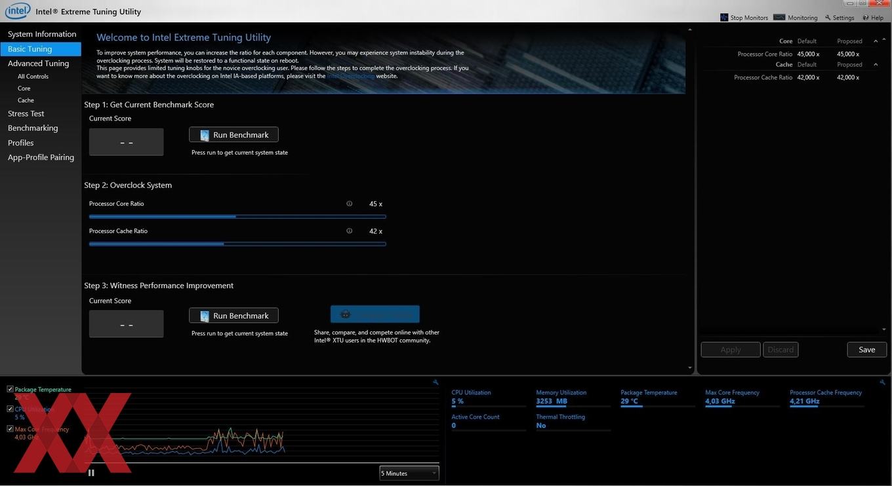Image resolution: width=892 pixels, height=486 pixels.
Task: Run Benchmark in Step 1
Action: tap(233, 134)
